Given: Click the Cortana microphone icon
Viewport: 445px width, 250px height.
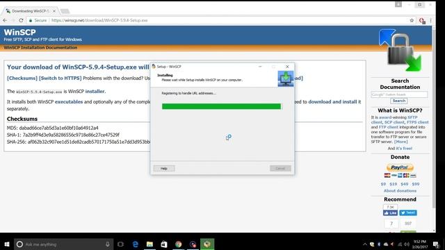Looking at the screenshot, I should [108, 244].
